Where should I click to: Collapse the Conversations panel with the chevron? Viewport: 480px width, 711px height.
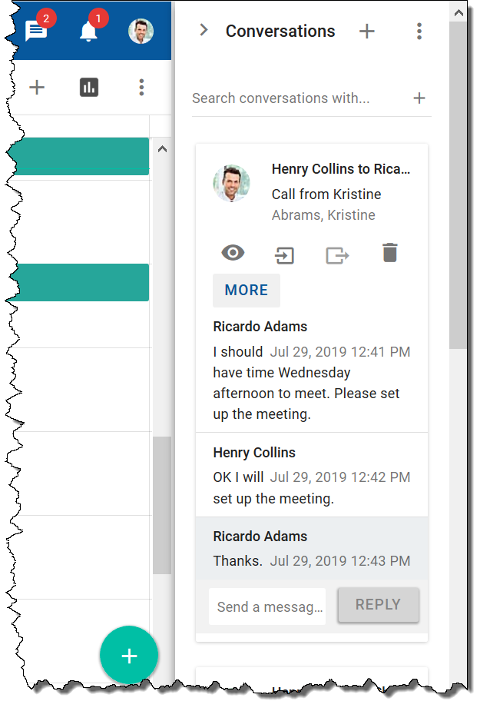tap(203, 31)
